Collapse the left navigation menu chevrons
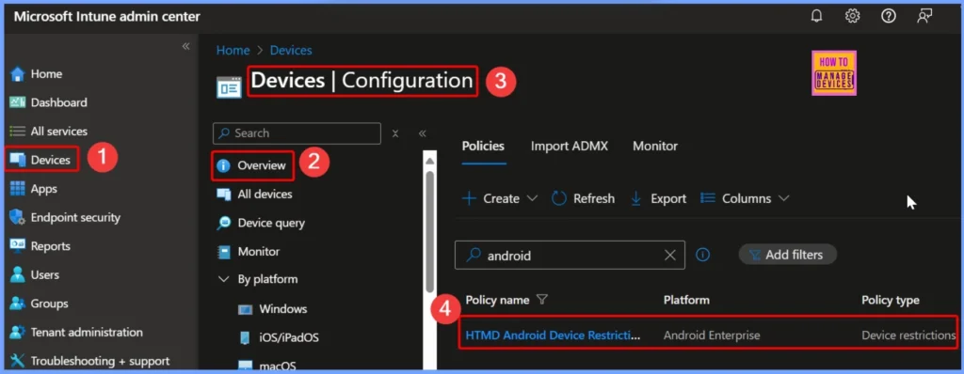The image size is (964, 374). point(185,47)
